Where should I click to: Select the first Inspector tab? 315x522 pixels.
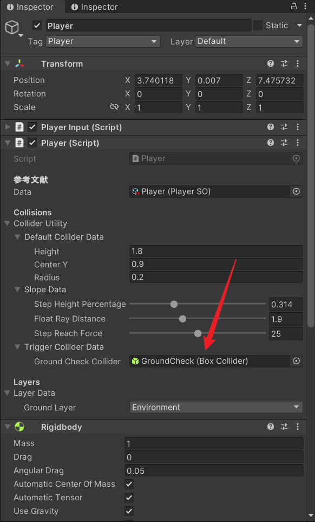(x=30, y=7)
